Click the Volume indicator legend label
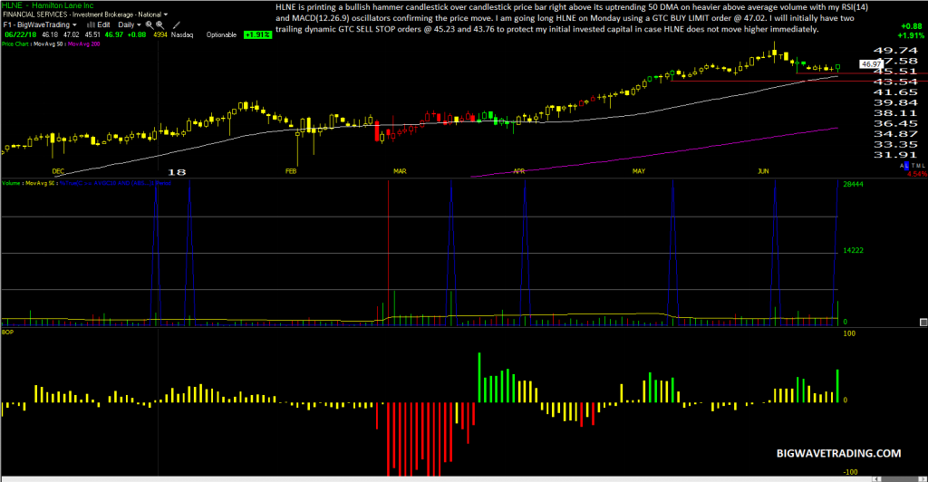Screen dimensions: 928x482 [x=11, y=183]
